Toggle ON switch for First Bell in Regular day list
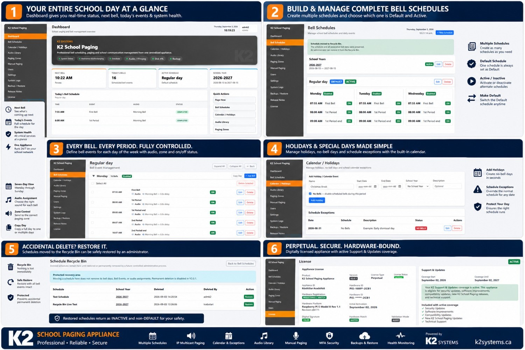Image resolution: width=525 pixels, height=350 pixels. click(213, 192)
